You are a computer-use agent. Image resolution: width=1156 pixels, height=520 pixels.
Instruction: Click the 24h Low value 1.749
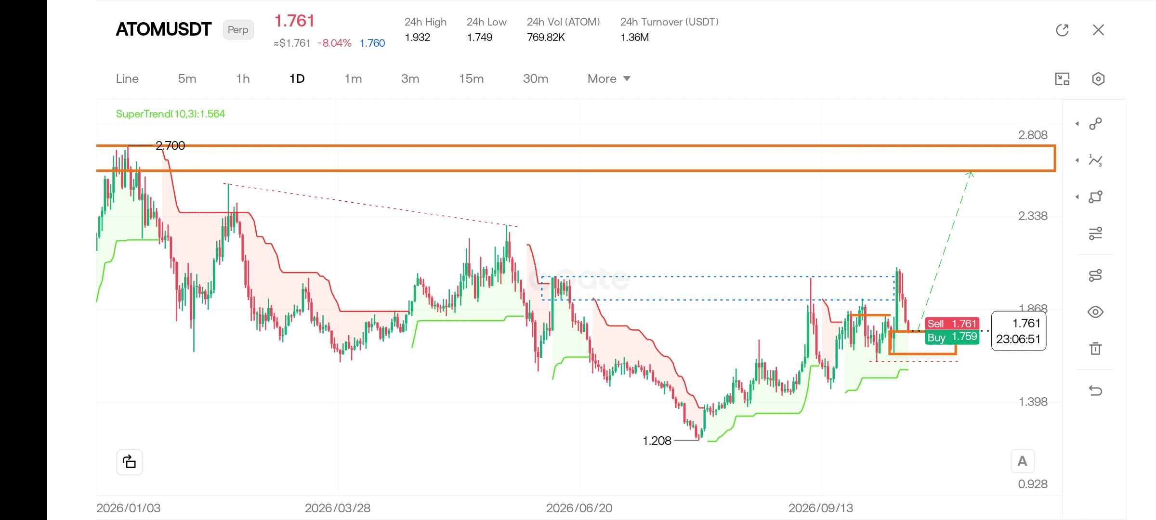[480, 38]
